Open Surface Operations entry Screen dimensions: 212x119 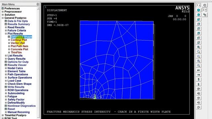point(20,78)
